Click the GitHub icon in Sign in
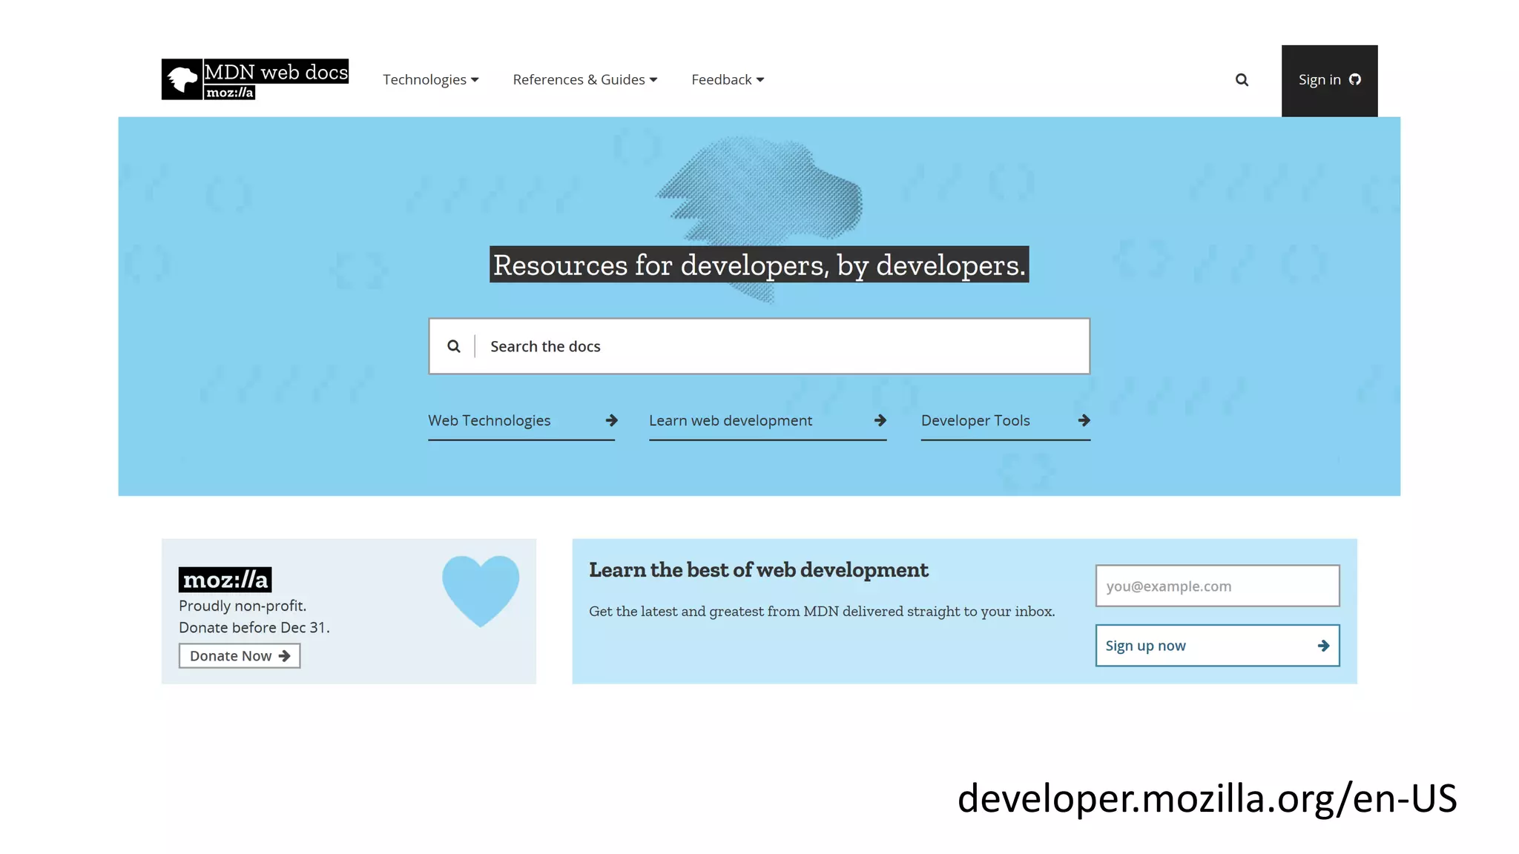 pos(1355,79)
